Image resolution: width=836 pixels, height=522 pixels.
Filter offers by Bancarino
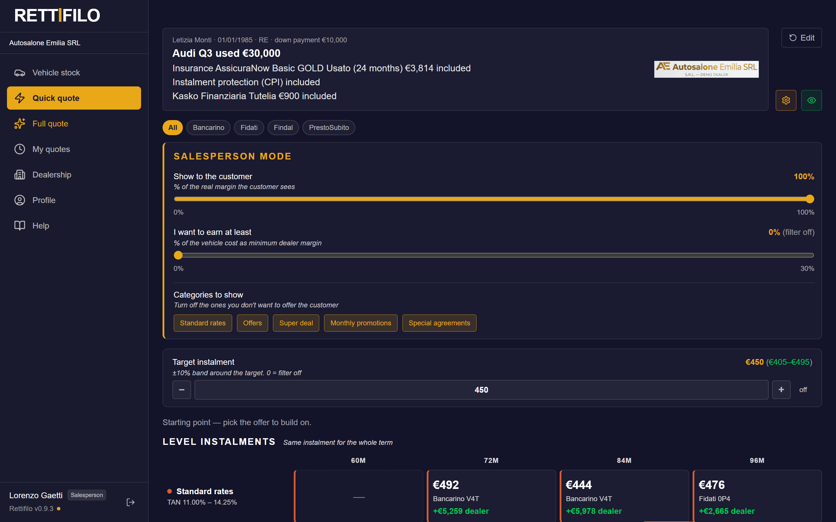tap(208, 128)
